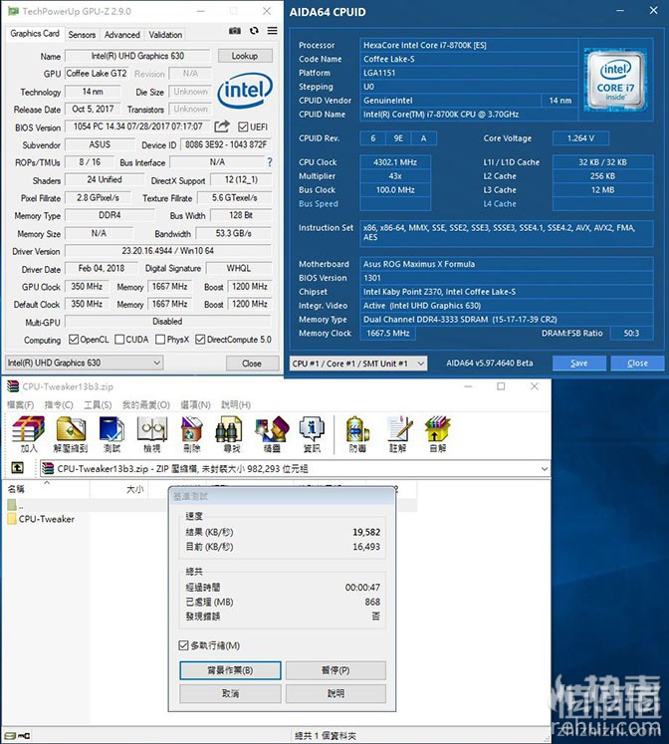Click WinRAR 測試 (Test) toolbar icon
The image size is (669, 744).
111,433
